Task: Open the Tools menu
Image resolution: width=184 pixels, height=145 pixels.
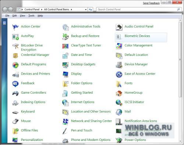Action: 31,16
